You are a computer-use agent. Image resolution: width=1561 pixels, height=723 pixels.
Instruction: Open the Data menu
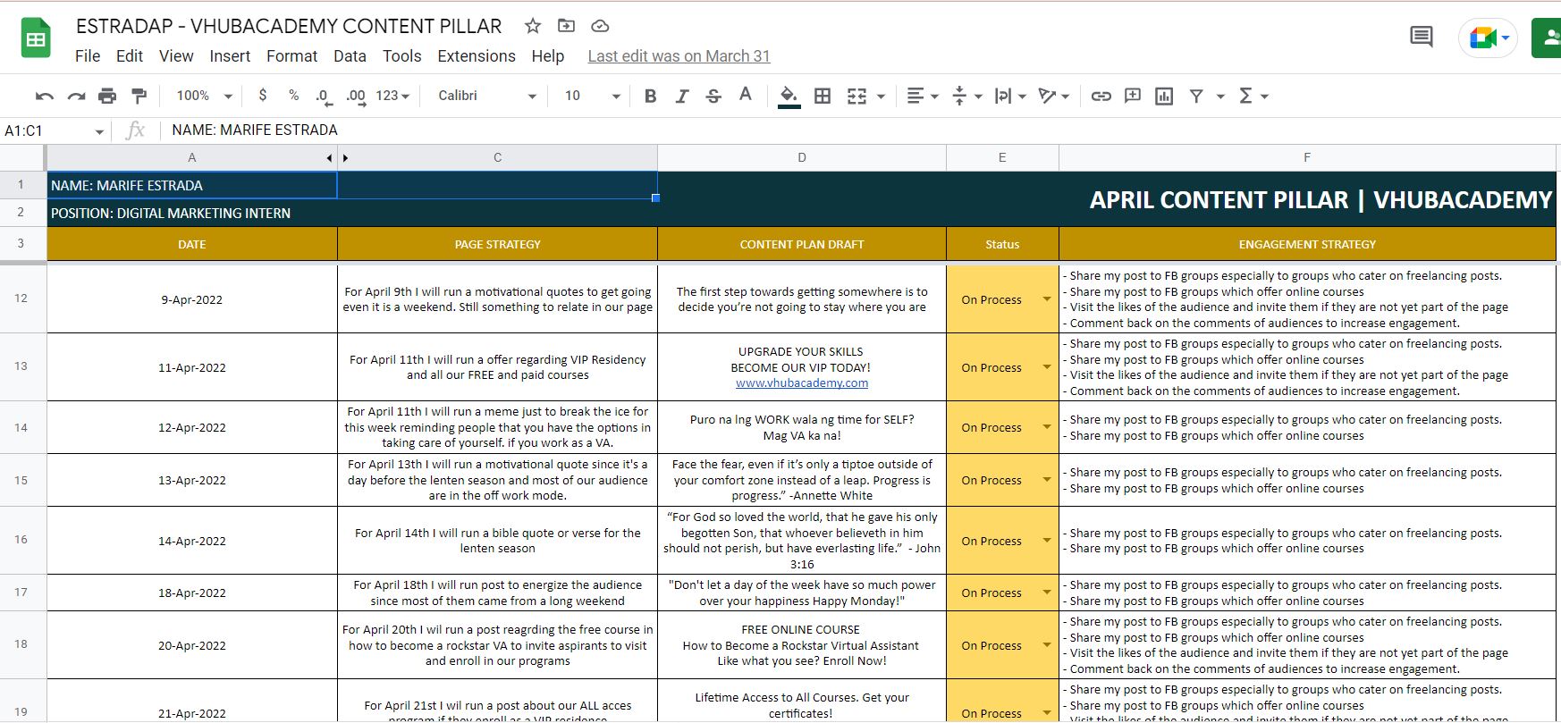click(x=350, y=56)
